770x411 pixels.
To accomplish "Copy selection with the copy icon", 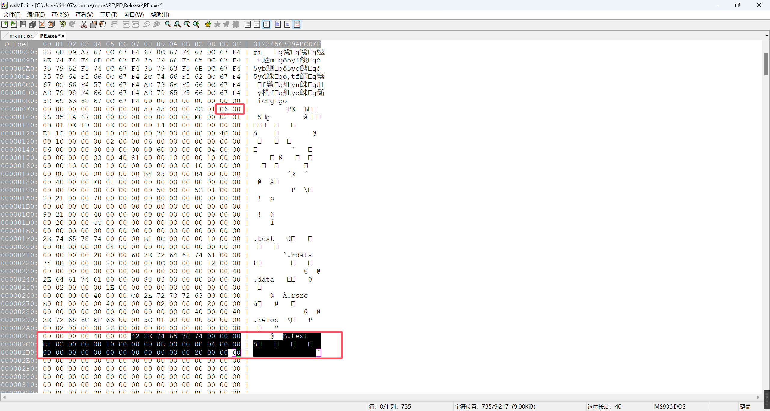I will [93, 24].
